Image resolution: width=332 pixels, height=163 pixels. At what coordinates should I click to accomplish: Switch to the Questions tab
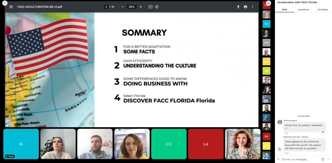coord(304,9)
